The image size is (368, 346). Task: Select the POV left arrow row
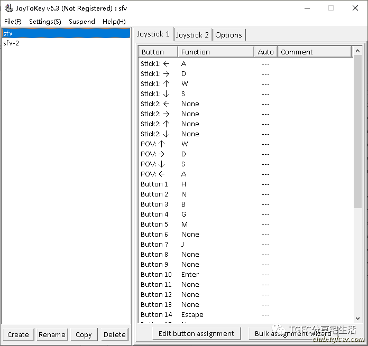(x=246, y=174)
